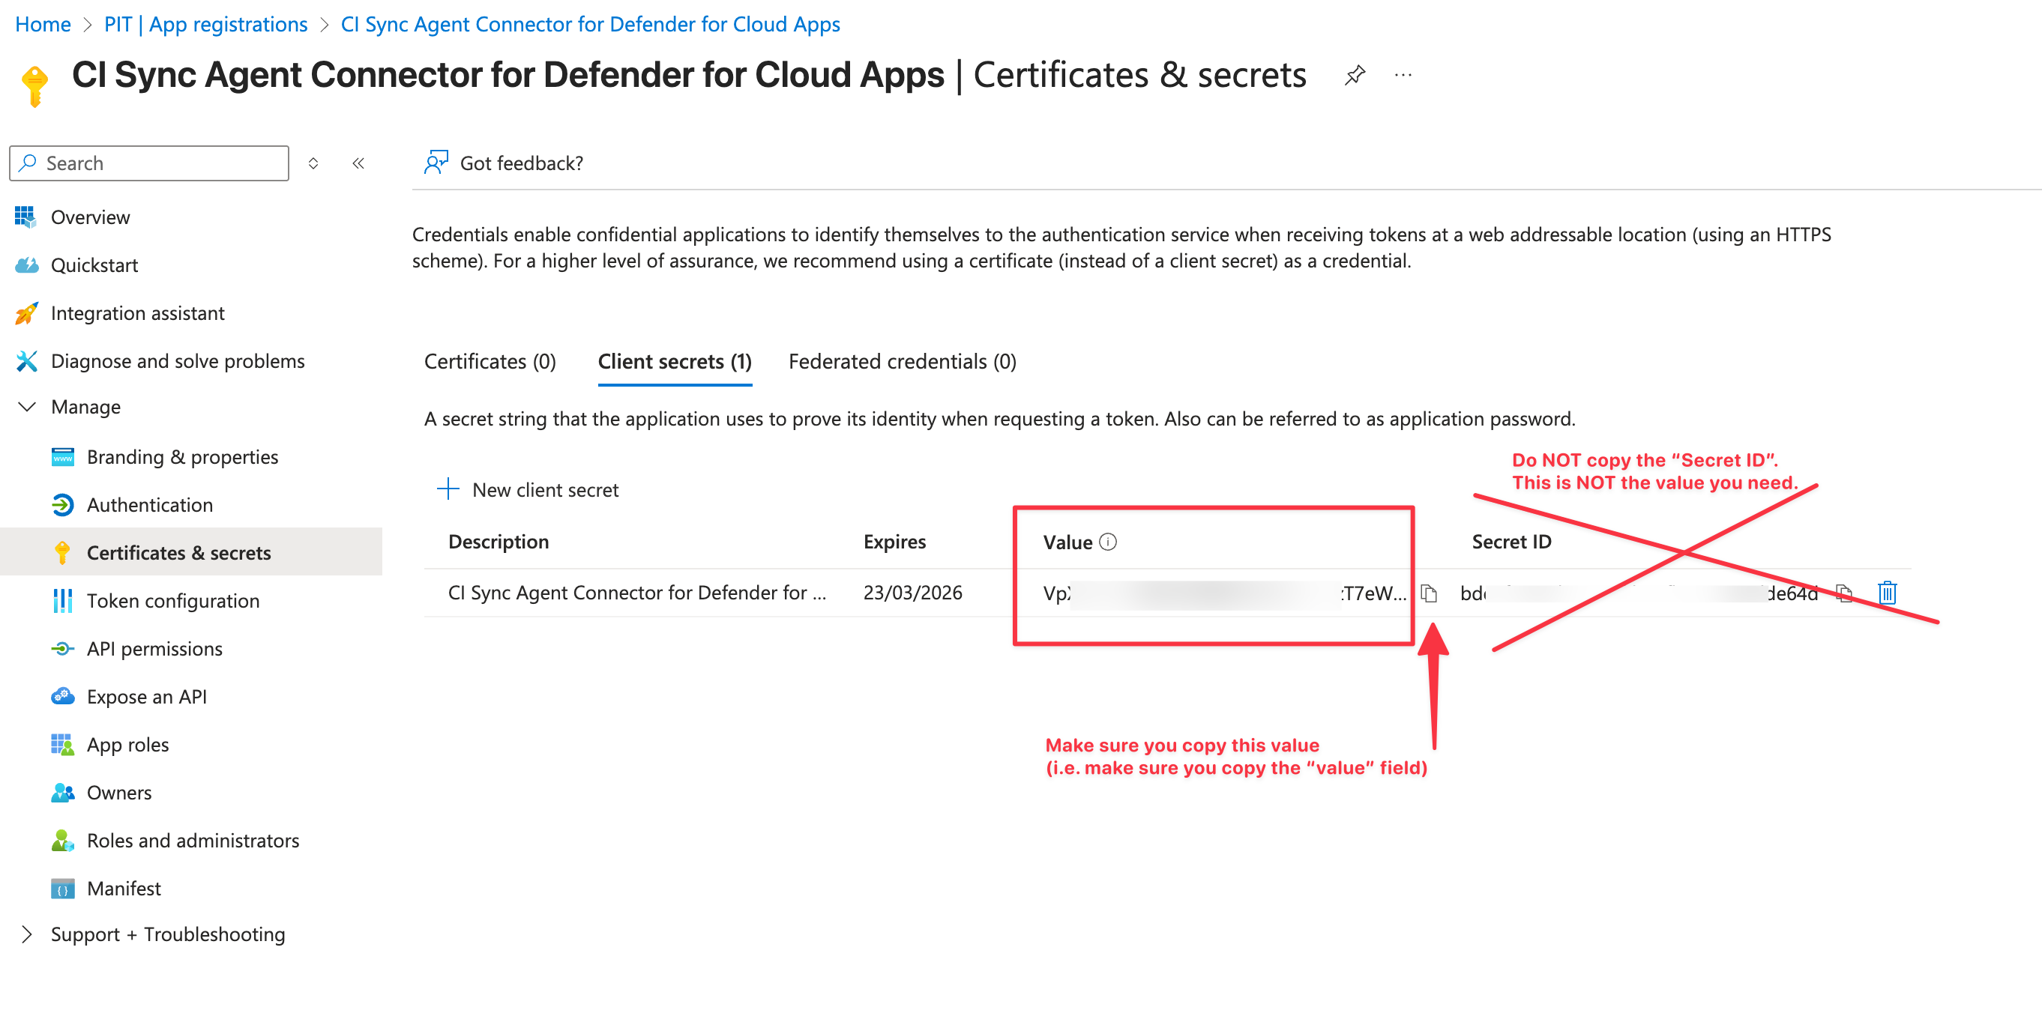Click the plus icon for new client secret

point(448,489)
